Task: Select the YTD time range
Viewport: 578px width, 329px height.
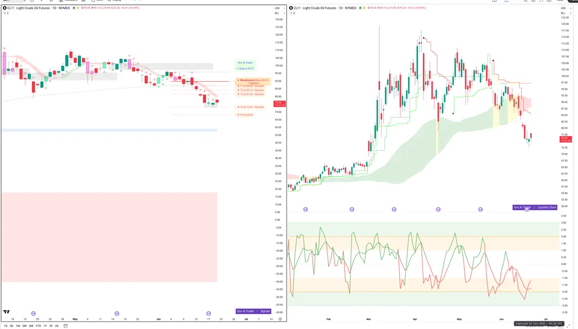Action: tap(38, 326)
